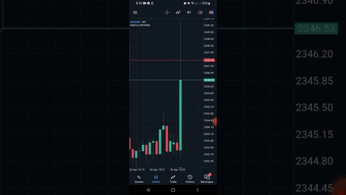Screen dimensions: 346x195
Task: Select the green 2346.53 bid price label
Action: coord(209,80)
